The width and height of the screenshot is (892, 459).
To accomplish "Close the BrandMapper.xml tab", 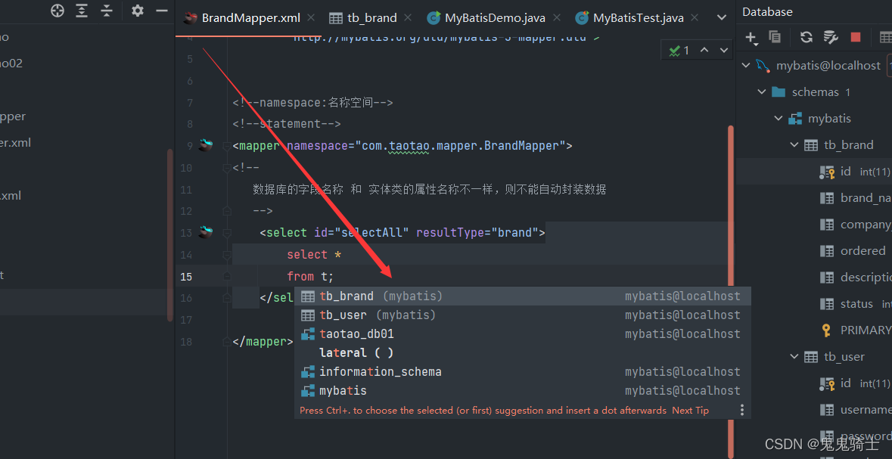I will pos(311,17).
